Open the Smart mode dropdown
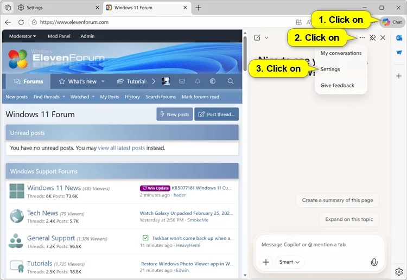The height and width of the screenshot is (280, 407). [x=289, y=262]
